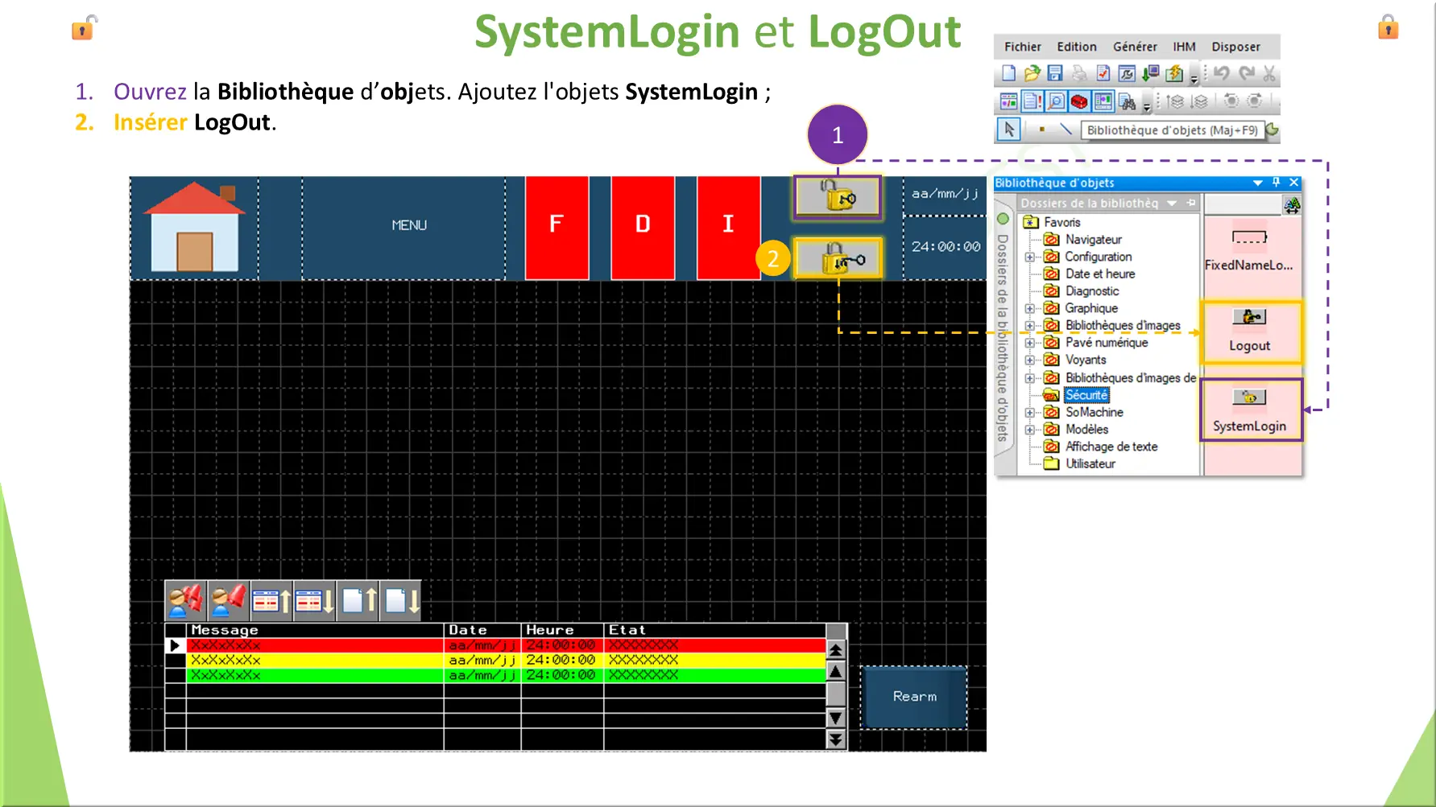Viewport: 1436px width, 807px height.
Task: Click the send backward layers icon
Action: pyautogui.click(x=1200, y=101)
